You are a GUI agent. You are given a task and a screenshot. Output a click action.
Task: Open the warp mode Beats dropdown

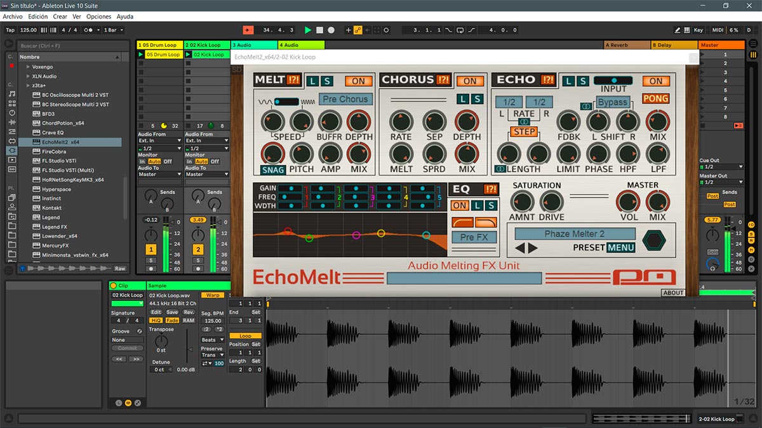click(x=213, y=340)
